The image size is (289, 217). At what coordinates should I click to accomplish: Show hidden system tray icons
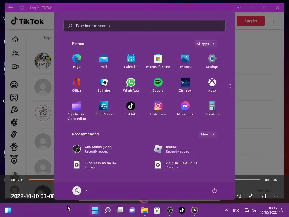227,210
